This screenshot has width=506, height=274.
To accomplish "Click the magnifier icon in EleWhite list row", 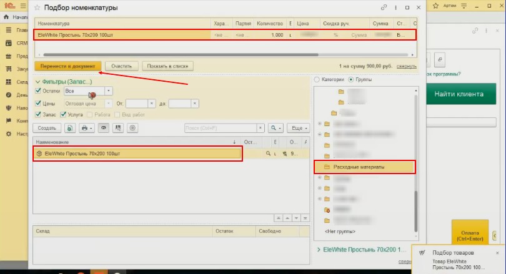I will 268,154.
